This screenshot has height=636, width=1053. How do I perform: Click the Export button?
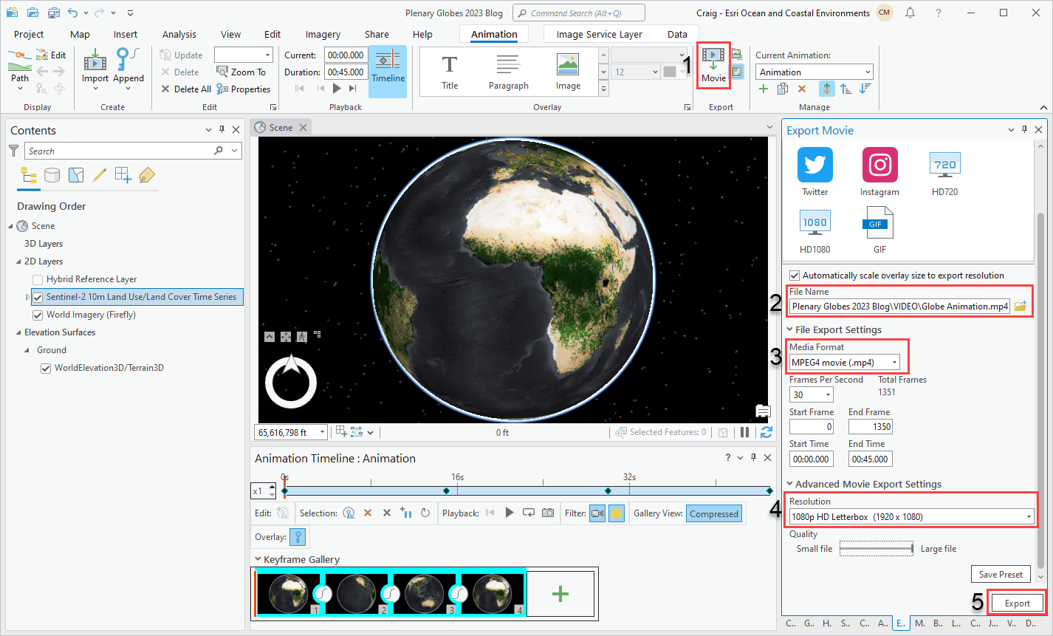point(1017,602)
